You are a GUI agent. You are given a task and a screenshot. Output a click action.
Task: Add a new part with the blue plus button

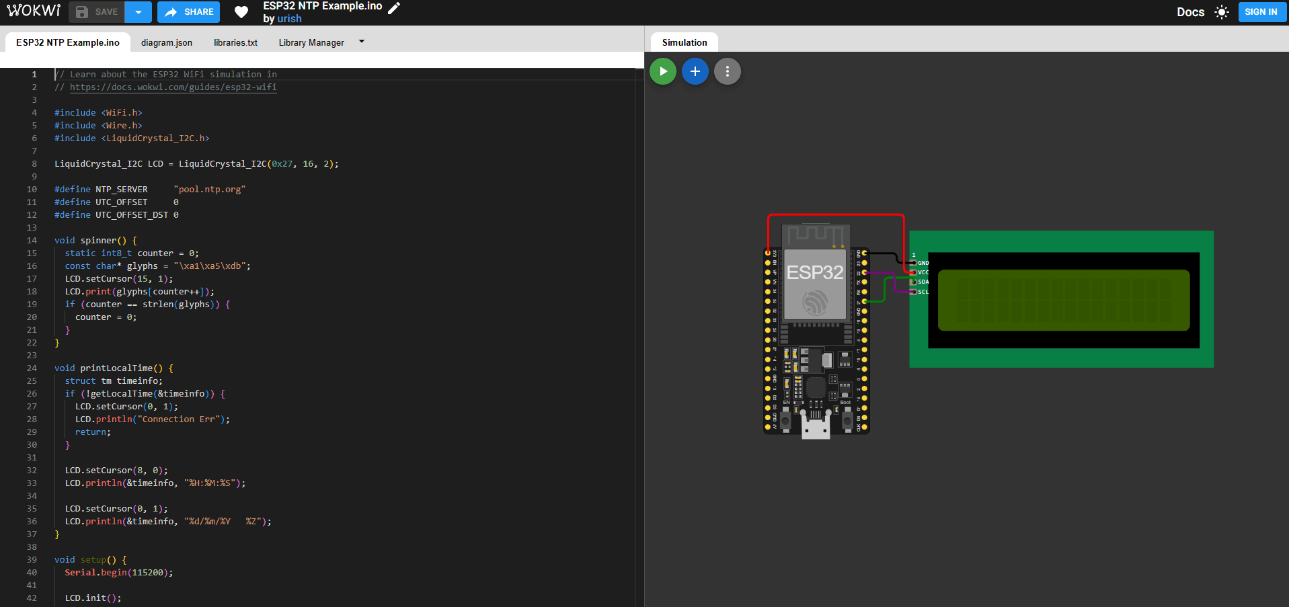pyautogui.click(x=695, y=71)
